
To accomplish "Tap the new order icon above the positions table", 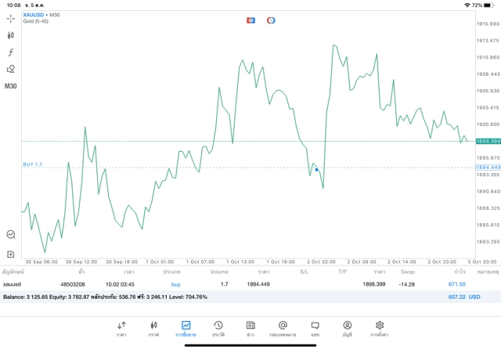I will tap(11, 254).
